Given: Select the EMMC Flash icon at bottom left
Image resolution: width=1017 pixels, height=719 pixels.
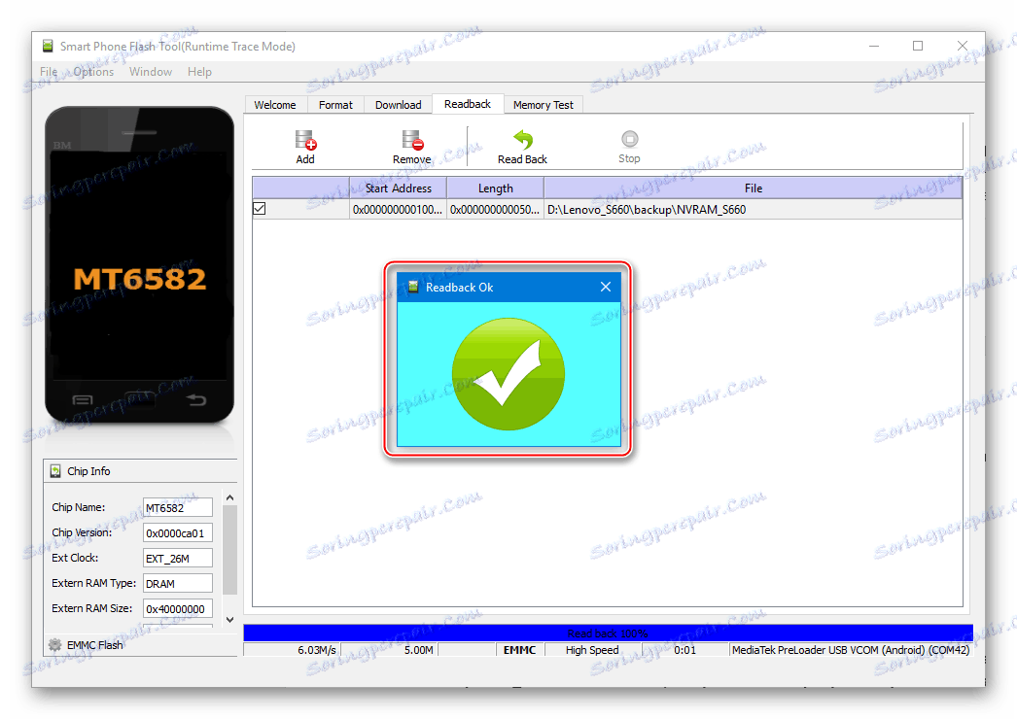Looking at the screenshot, I should click(55, 644).
